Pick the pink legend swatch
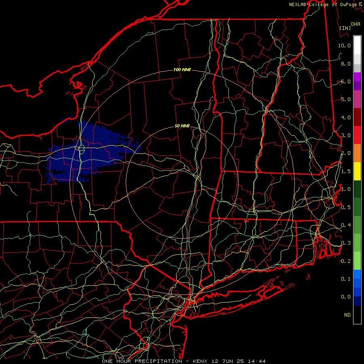Screen dimensions: 364x364 [357, 99]
